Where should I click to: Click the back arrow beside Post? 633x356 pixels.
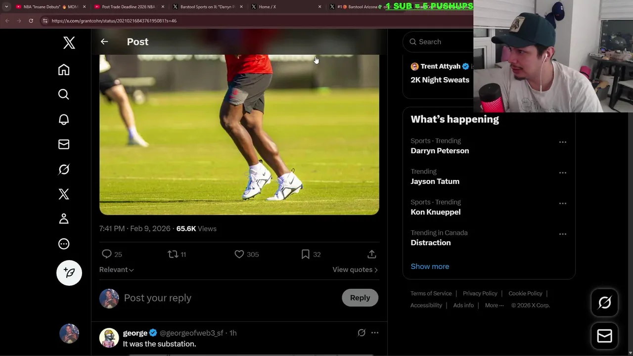pos(104,42)
